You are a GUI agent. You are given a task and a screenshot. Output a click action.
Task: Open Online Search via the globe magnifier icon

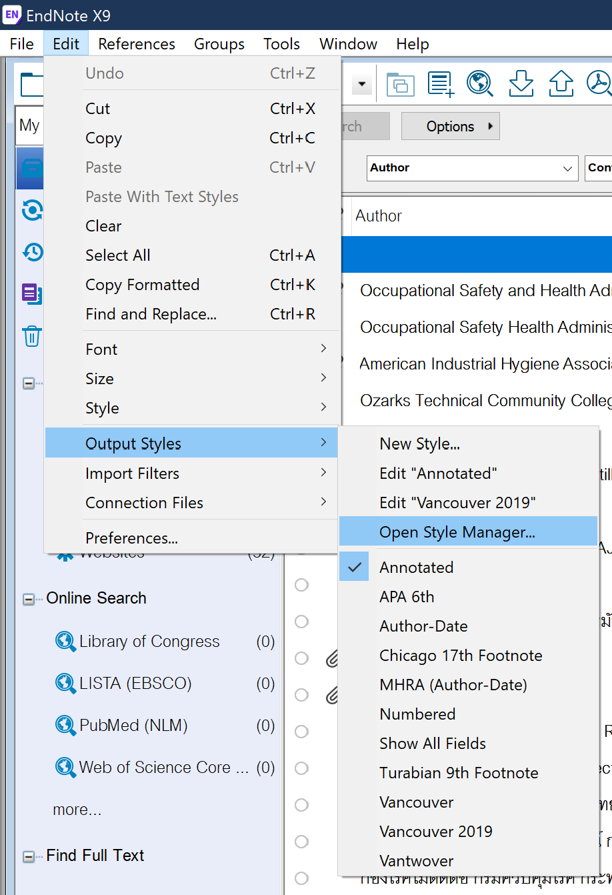(x=480, y=83)
